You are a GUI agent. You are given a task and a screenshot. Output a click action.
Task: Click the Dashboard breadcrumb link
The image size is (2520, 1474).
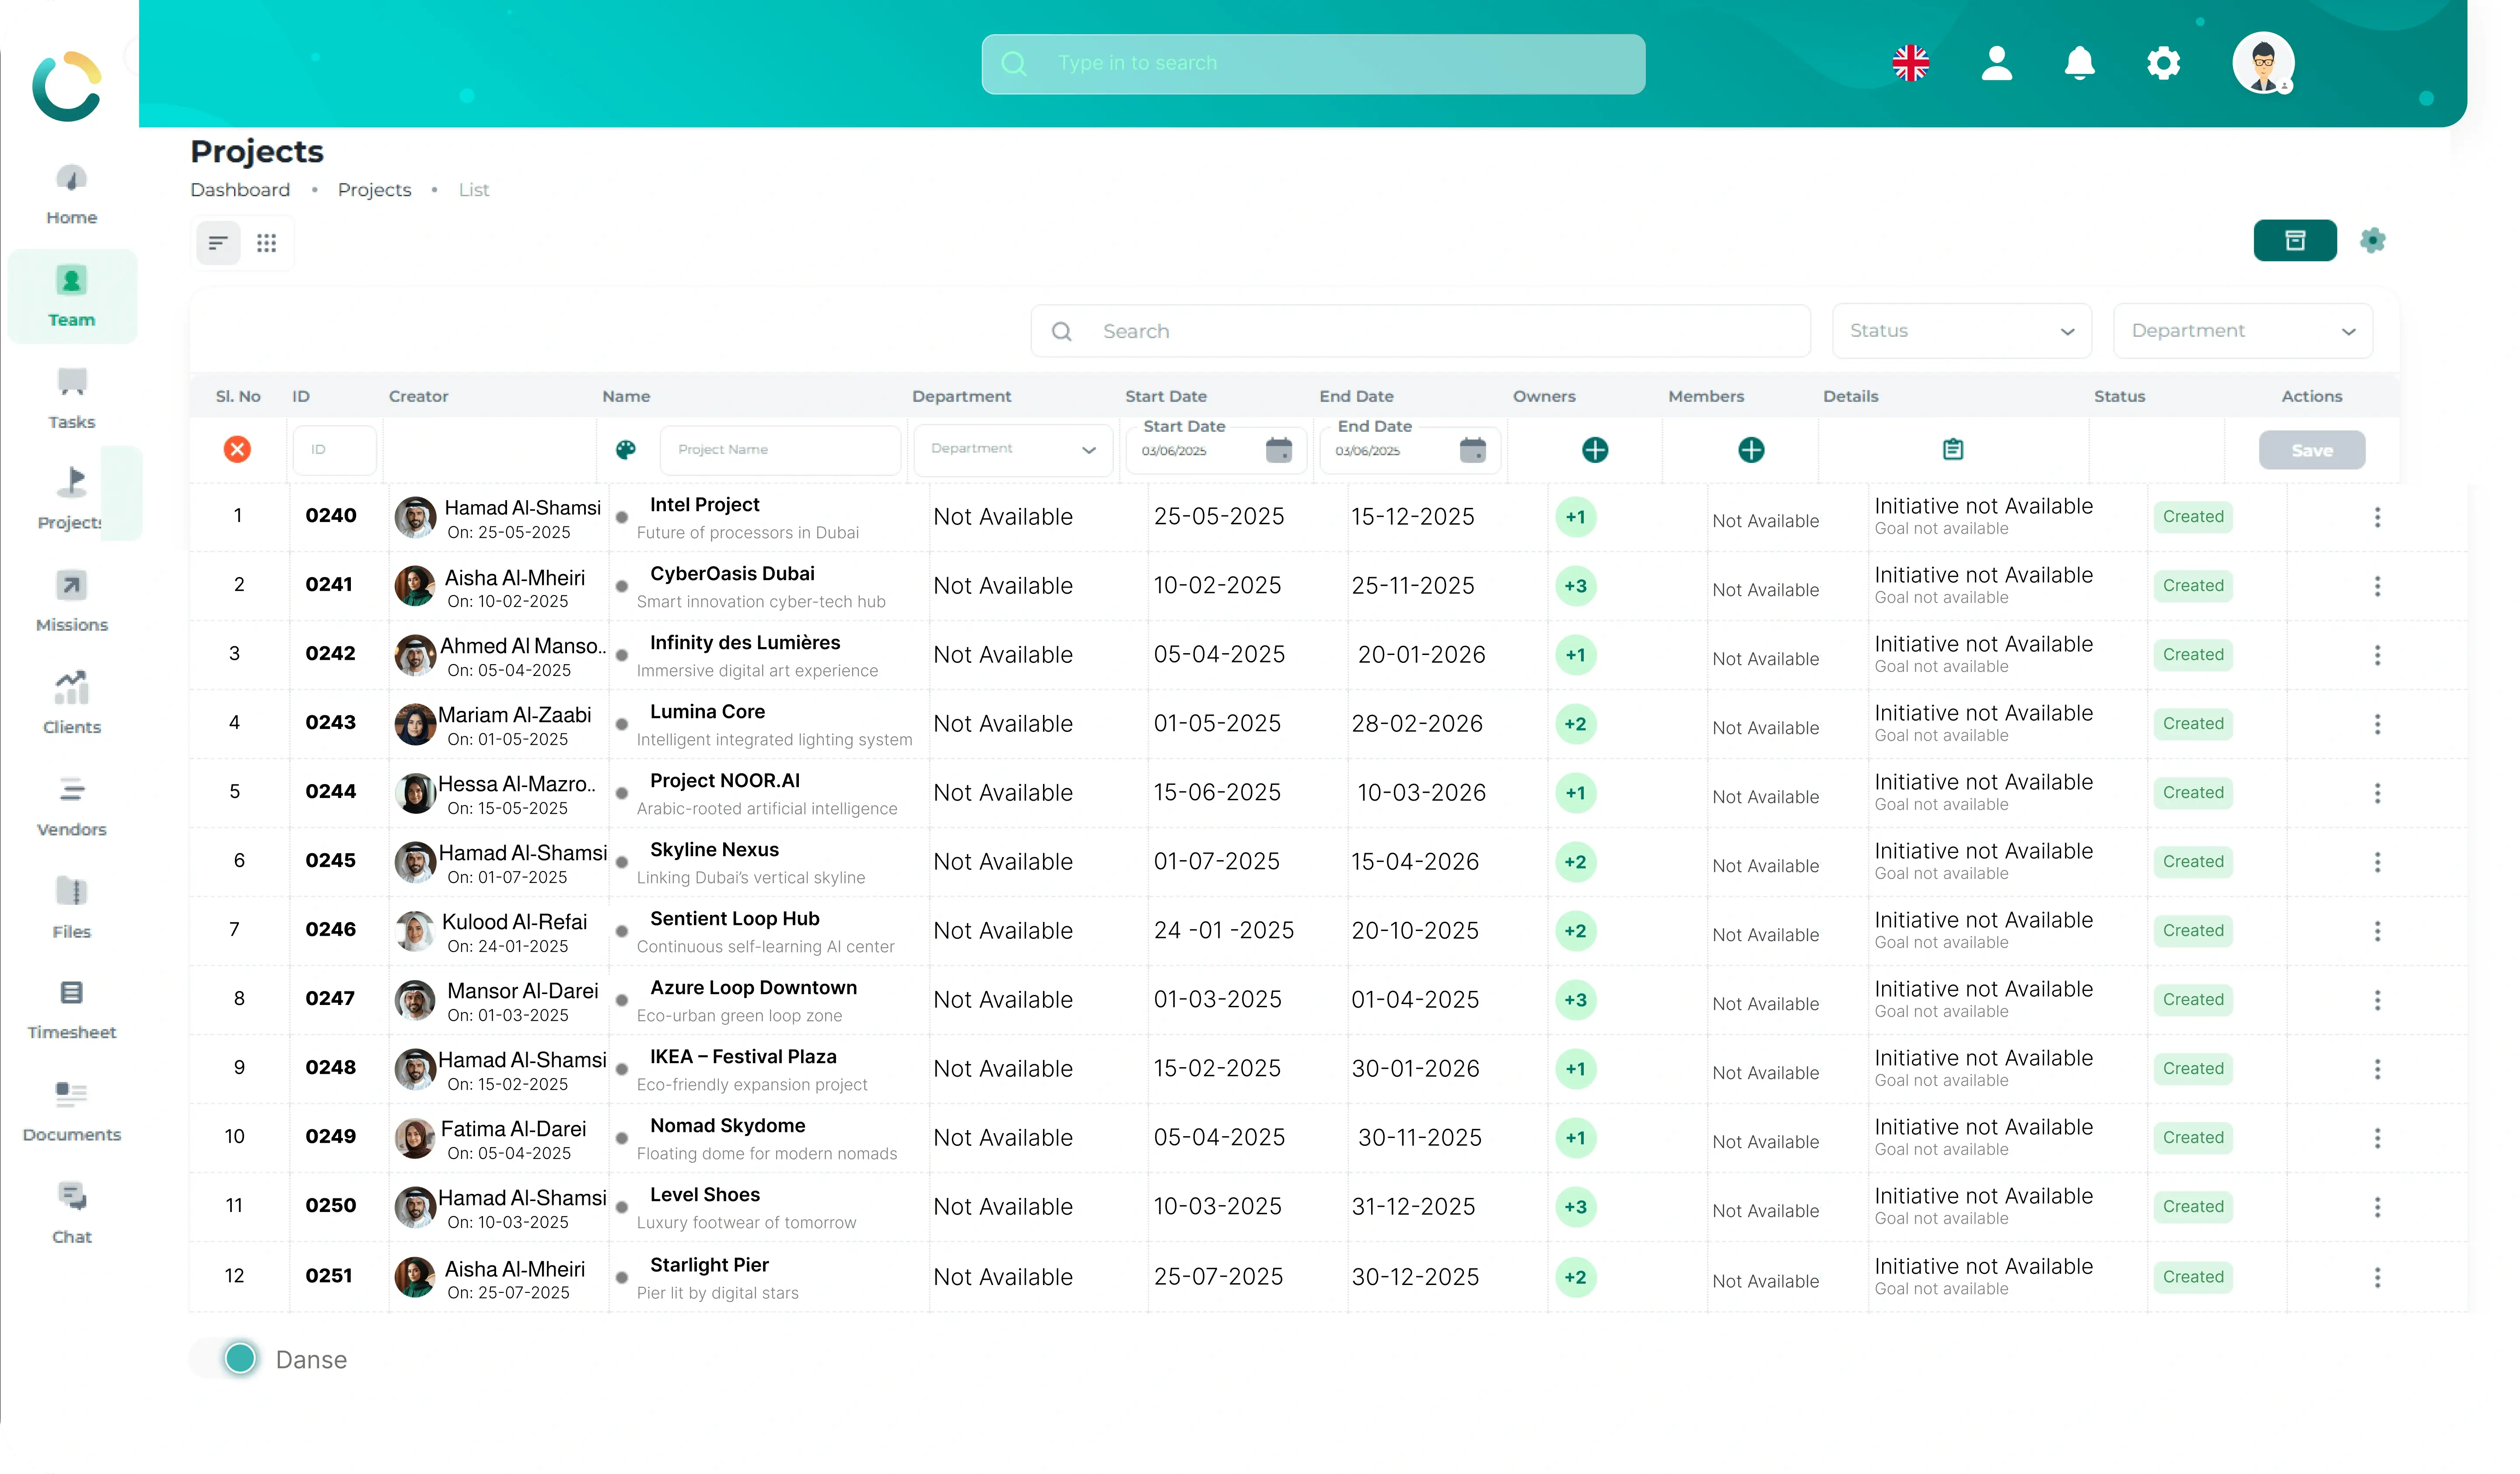[x=240, y=190]
